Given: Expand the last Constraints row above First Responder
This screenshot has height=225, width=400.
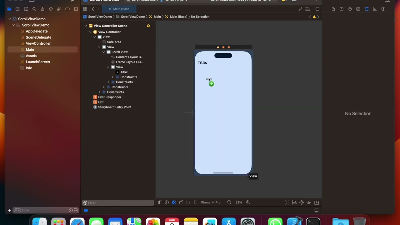Looking at the screenshot, I should click(99, 92).
